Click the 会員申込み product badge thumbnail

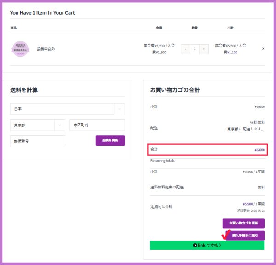[x=20, y=49]
